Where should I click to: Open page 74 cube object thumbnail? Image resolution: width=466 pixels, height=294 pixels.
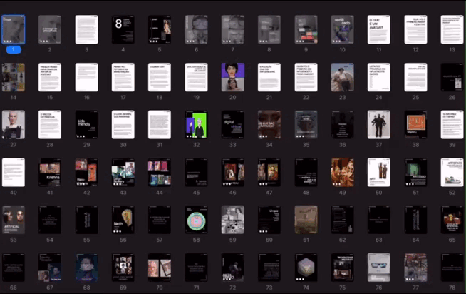[x=306, y=268]
